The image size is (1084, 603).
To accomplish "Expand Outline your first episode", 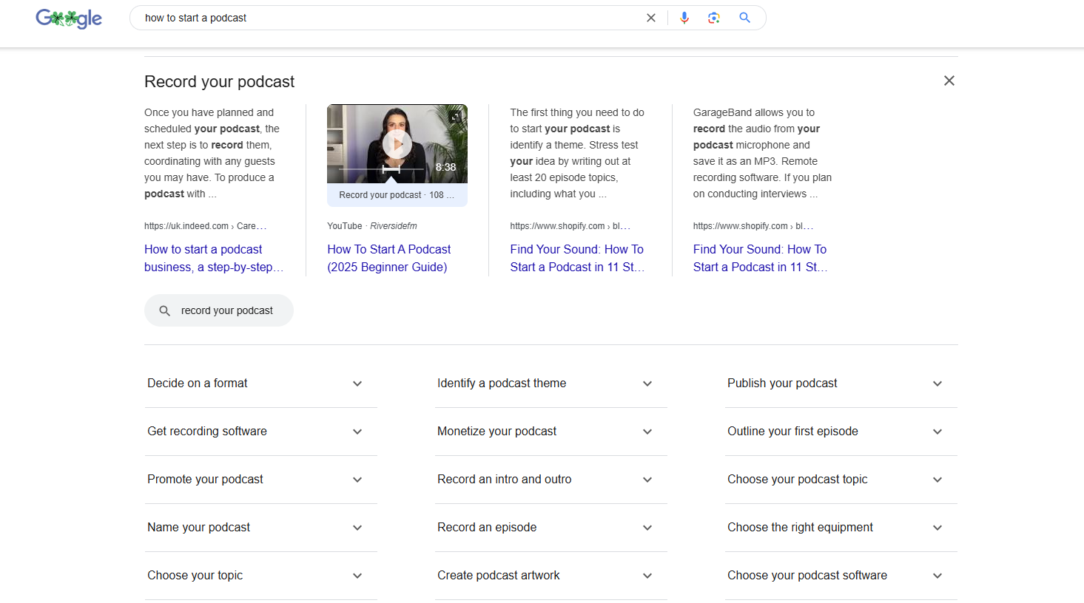I will [x=841, y=432].
